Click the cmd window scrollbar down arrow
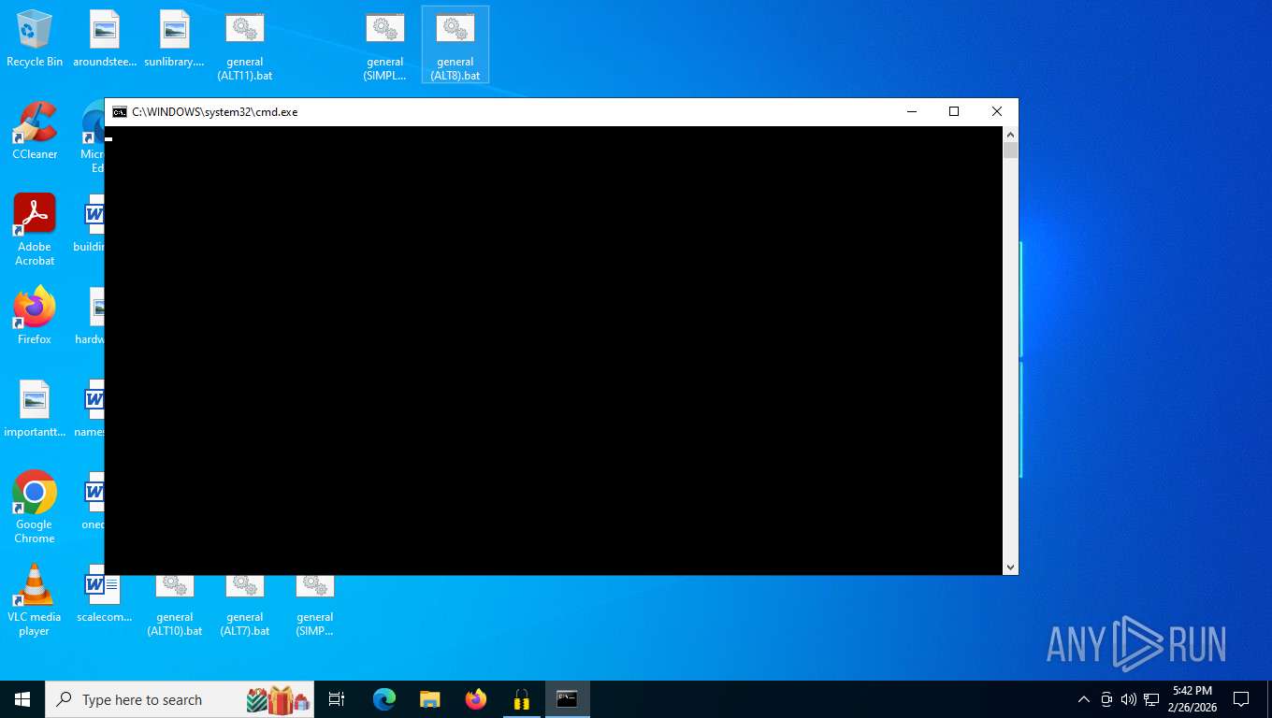 pos(1010,567)
